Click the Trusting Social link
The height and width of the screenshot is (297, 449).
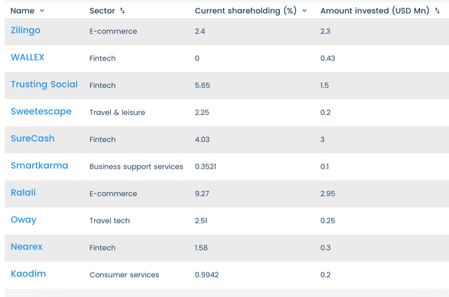tap(44, 84)
